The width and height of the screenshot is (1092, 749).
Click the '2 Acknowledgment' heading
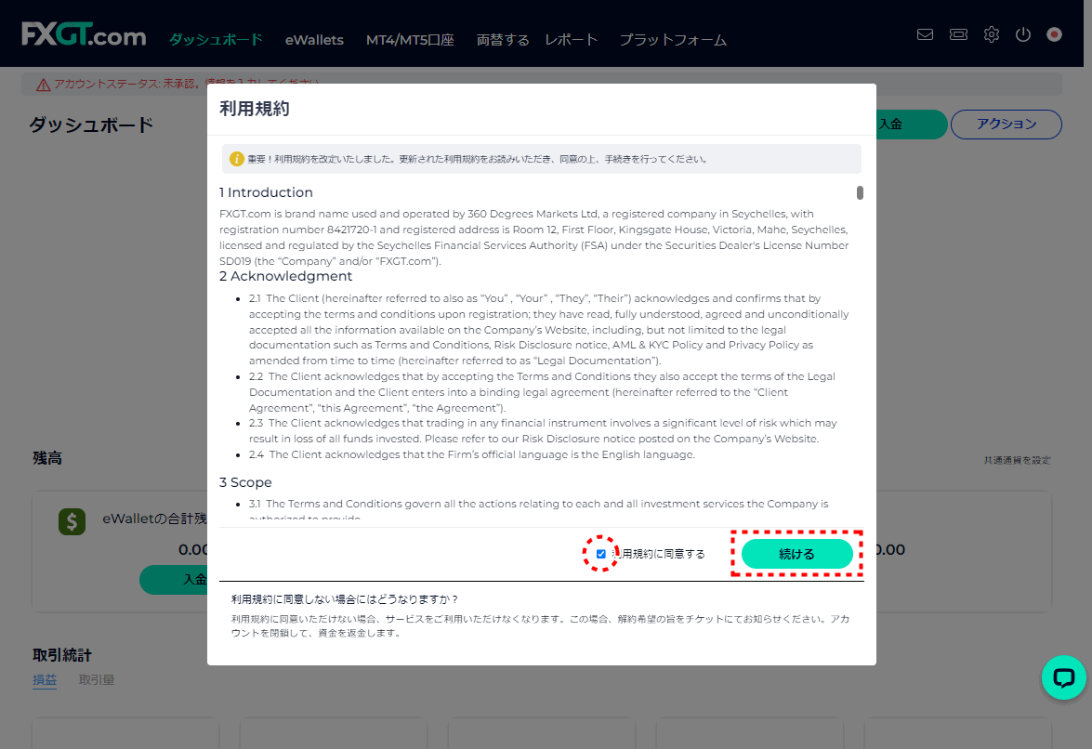pyautogui.click(x=285, y=276)
